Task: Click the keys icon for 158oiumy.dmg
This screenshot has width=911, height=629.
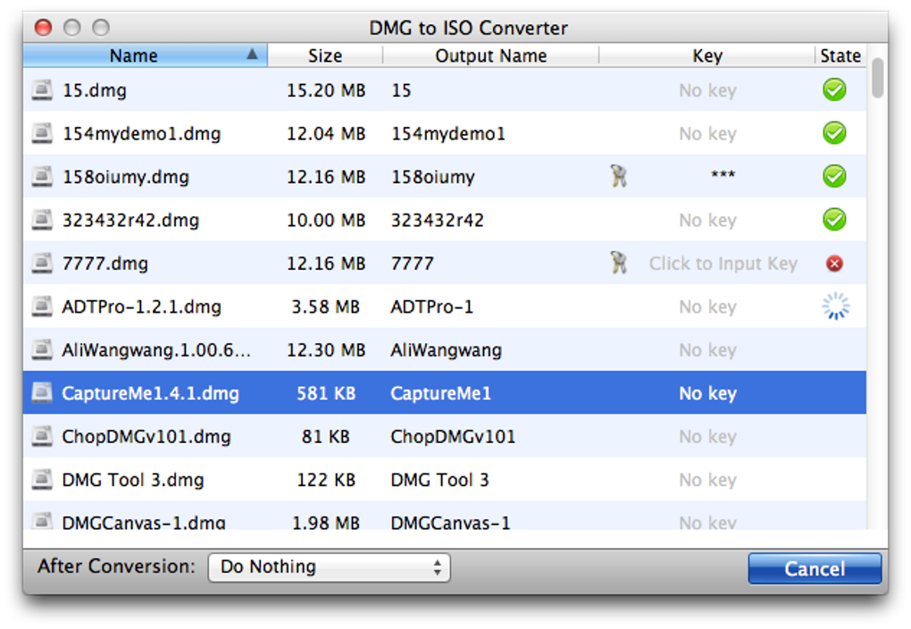Action: (618, 176)
